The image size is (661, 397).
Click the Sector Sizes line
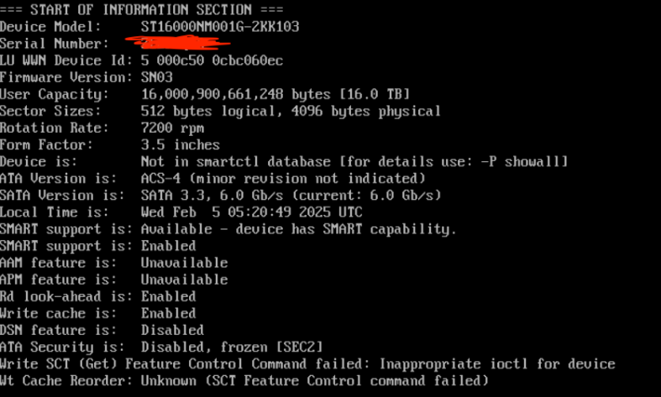[x=220, y=111]
